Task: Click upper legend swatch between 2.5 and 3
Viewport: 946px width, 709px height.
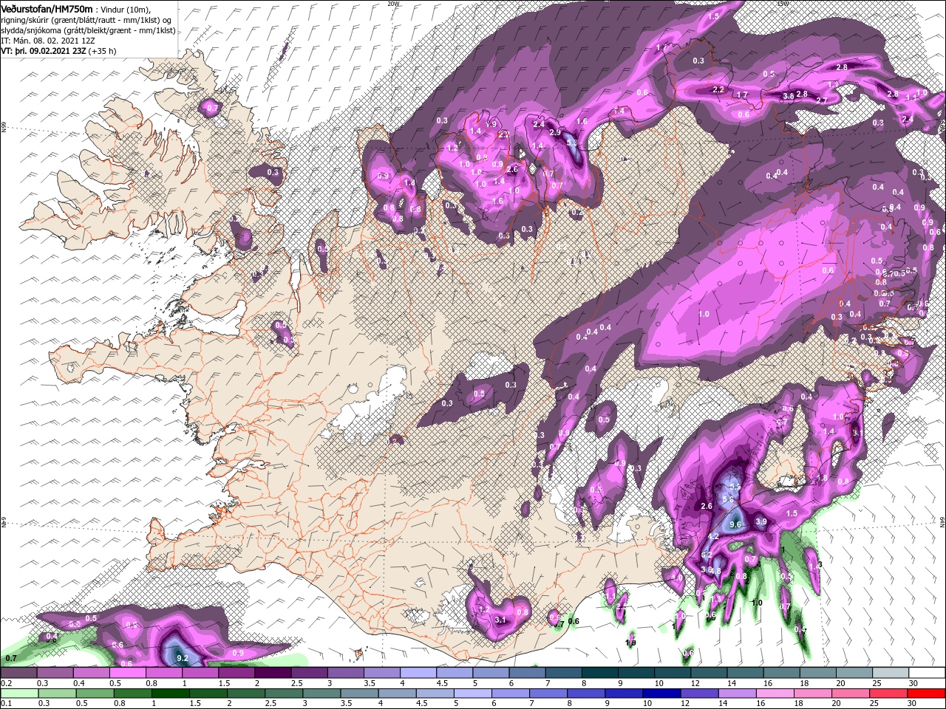Action: point(309,672)
